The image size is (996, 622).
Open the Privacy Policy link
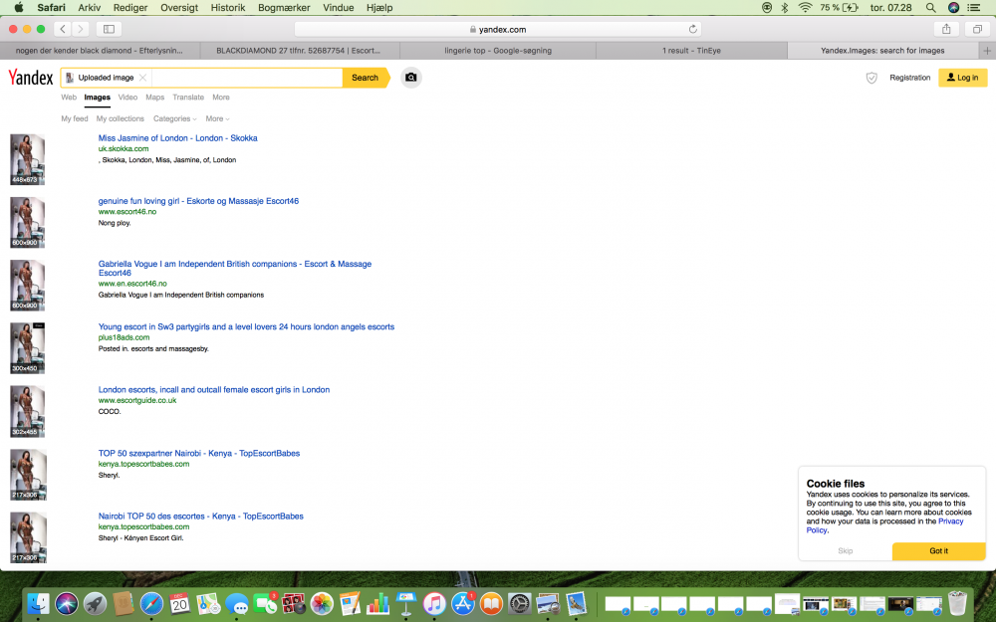884,525
